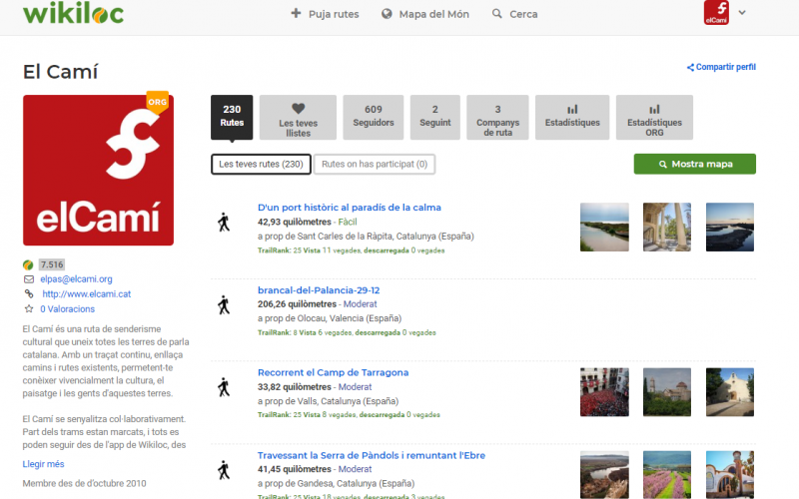This screenshot has width=799, height=499.
Task: Click the globe icon beside Mapa del Món
Action: (x=387, y=14)
